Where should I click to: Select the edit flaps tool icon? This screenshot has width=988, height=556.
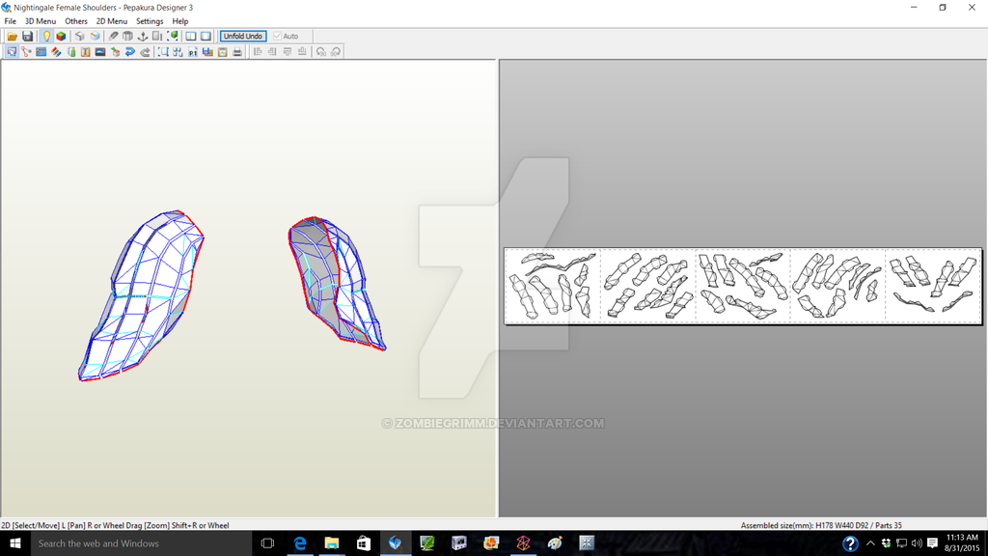(41, 52)
